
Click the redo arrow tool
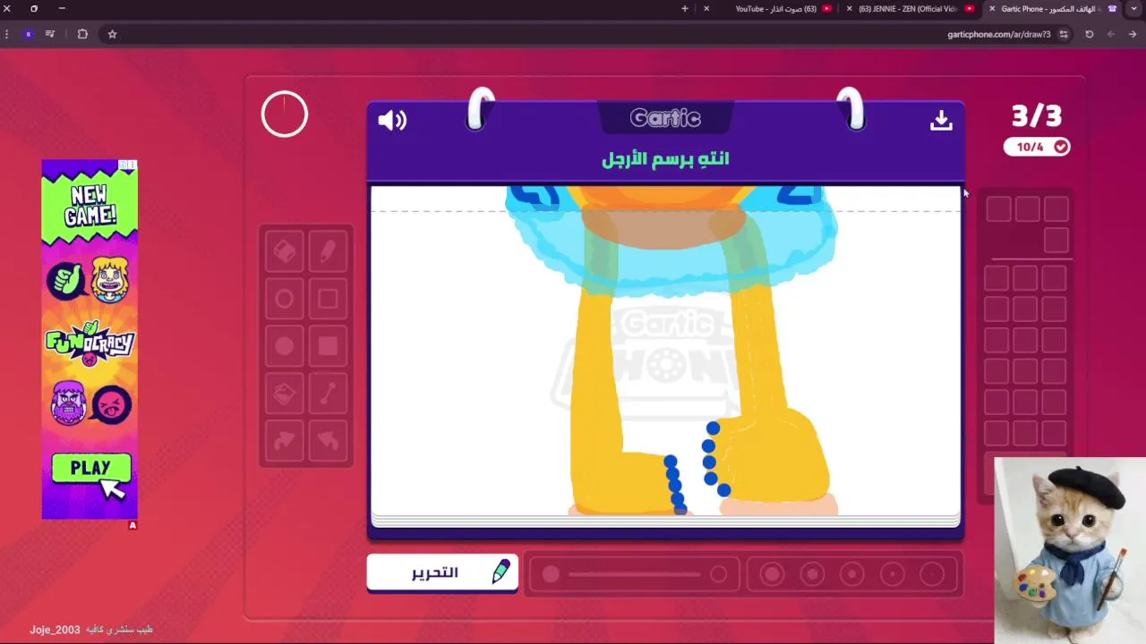tap(285, 440)
